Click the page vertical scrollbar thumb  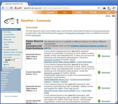[x=116, y=34]
